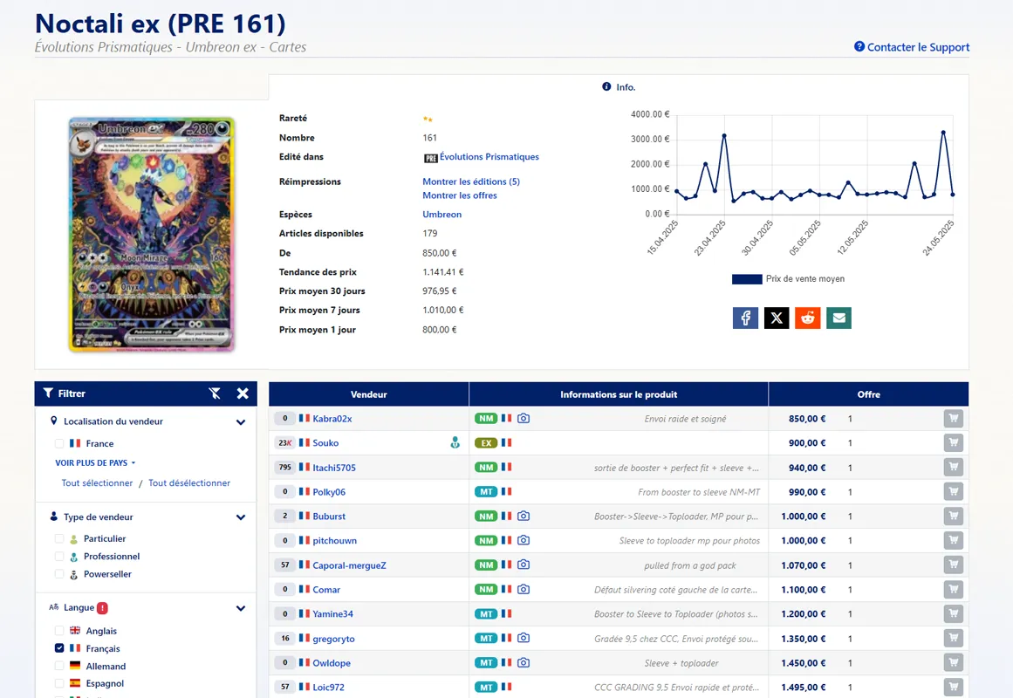
Task: Select the price 1.495,00 € in Loic972's row
Action: pyautogui.click(x=803, y=687)
